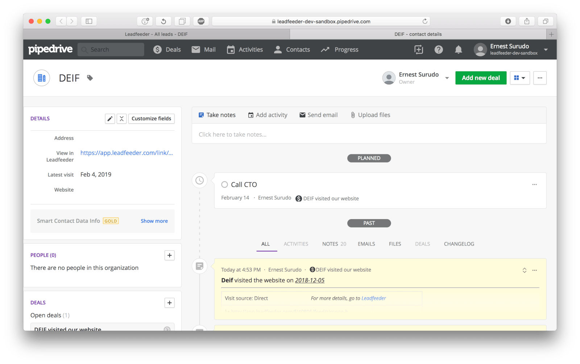Expand the yellow visit note with the arrows
The height and width of the screenshot is (364, 580).
524,270
